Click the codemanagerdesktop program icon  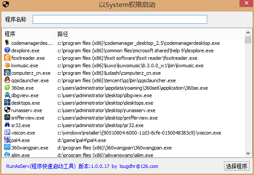7,43
